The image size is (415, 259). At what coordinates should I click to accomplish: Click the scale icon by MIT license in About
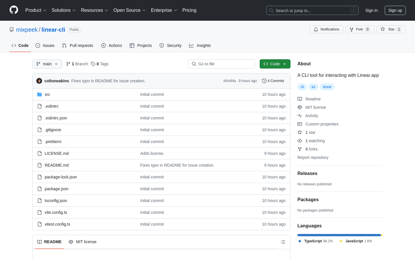pos(300,107)
